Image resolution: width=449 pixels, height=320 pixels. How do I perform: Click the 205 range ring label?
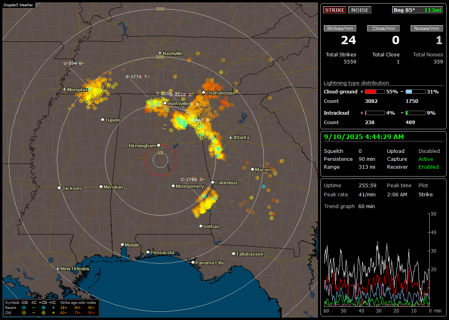(x=160, y=57)
